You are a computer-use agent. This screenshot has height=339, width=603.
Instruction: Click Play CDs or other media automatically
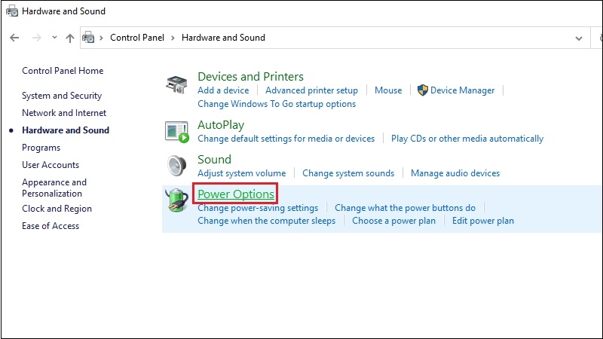point(467,139)
